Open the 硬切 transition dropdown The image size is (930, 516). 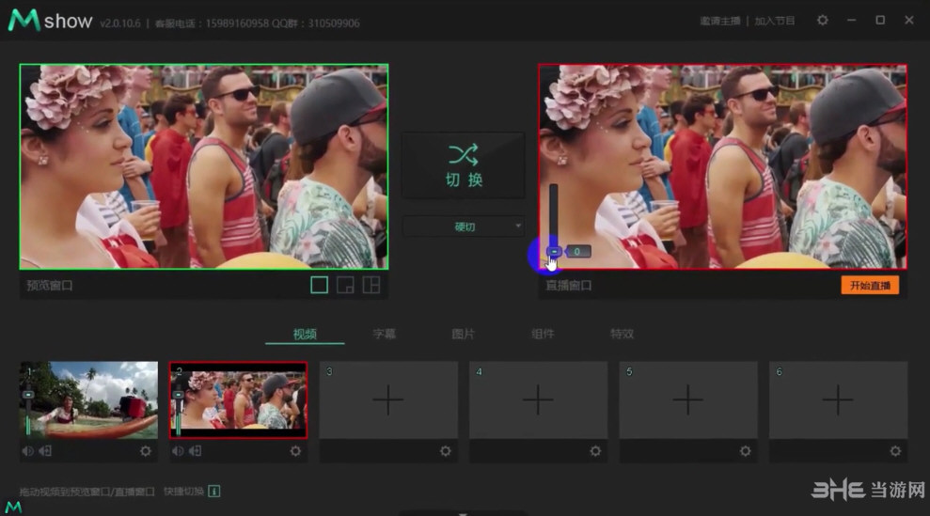[463, 227]
